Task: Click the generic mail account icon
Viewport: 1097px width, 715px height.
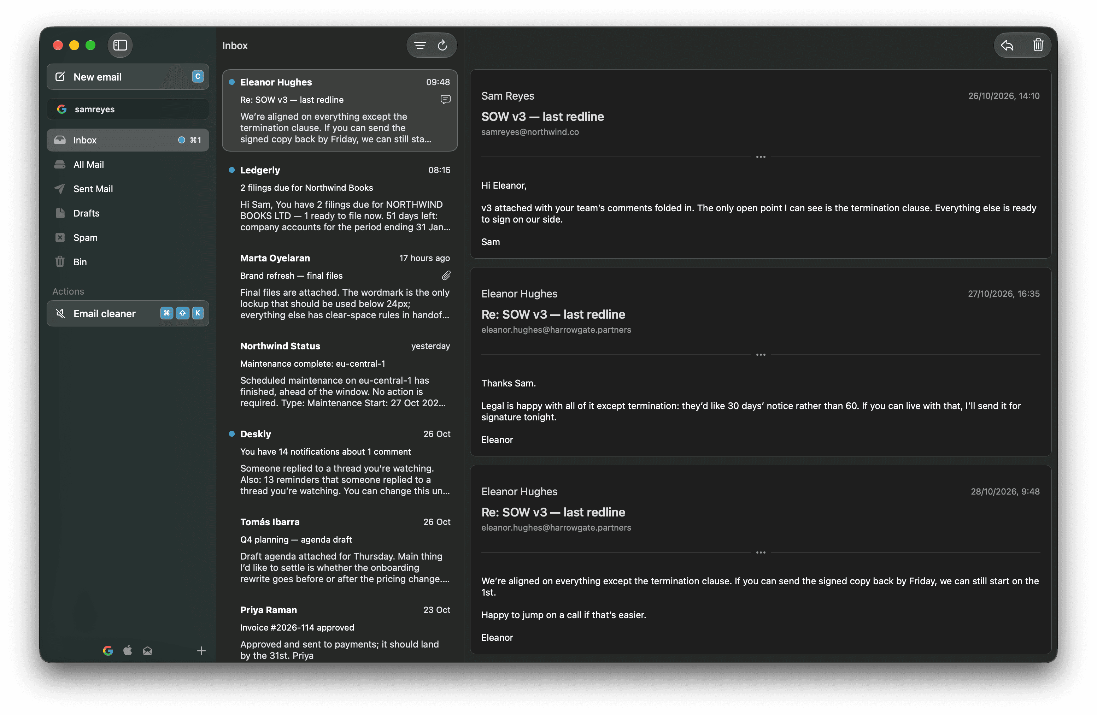Action: pos(147,650)
